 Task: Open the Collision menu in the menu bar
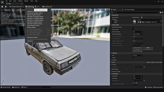coord(20,1)
